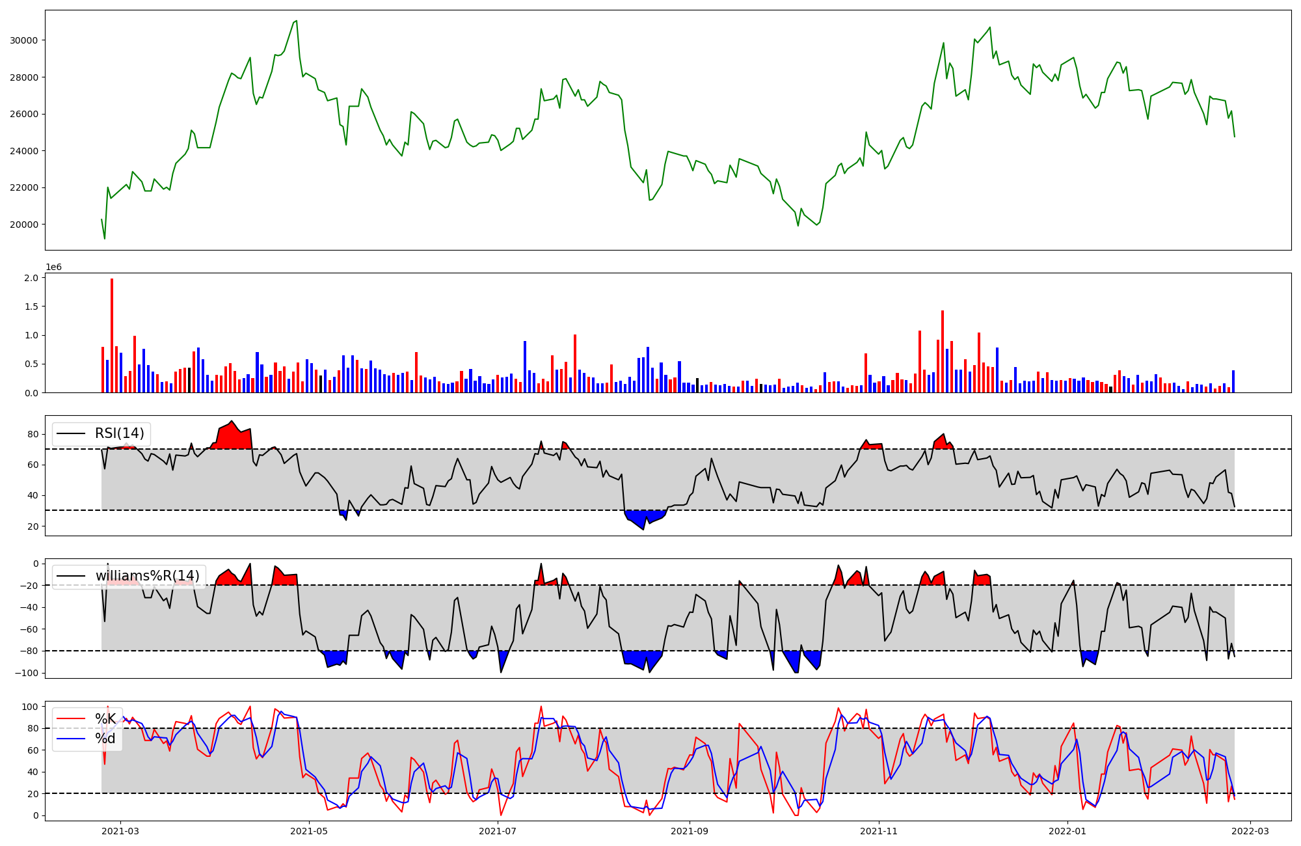Click the RSI(14) legend label
Viewport: 1301px width, 846px height.
pyautogui.click(x=119, y=433)
